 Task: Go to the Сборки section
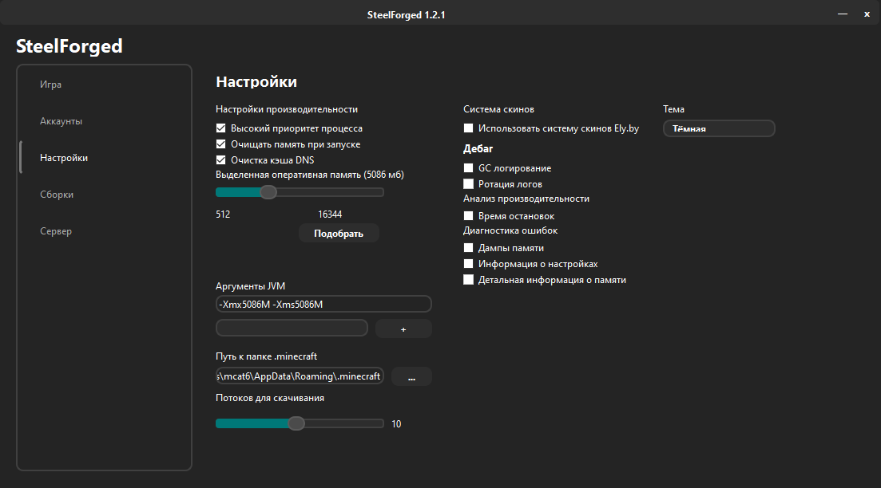[x=56, y=195]
